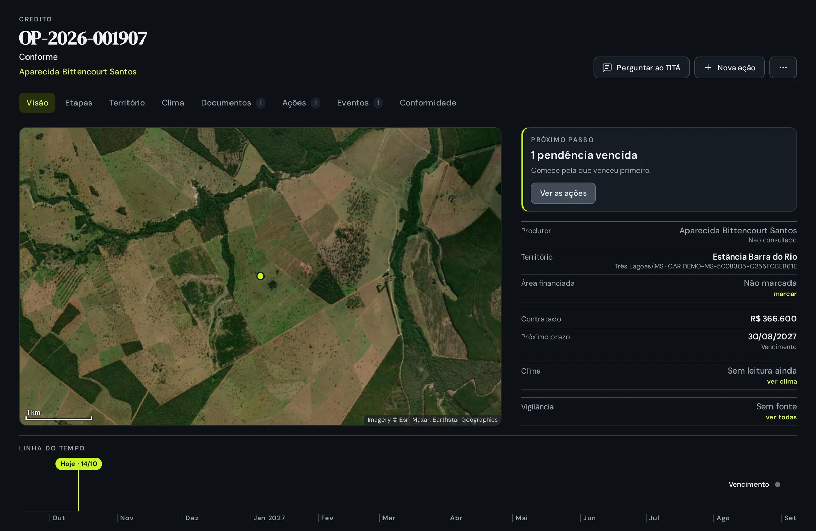
Task: Click the Perguntar ao TITÃ button
Action: coord(641,68)
